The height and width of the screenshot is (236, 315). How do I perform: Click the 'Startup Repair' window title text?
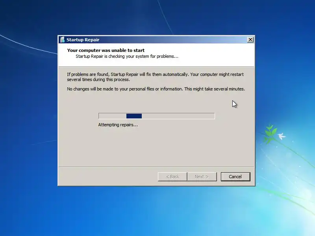point(83,40)
